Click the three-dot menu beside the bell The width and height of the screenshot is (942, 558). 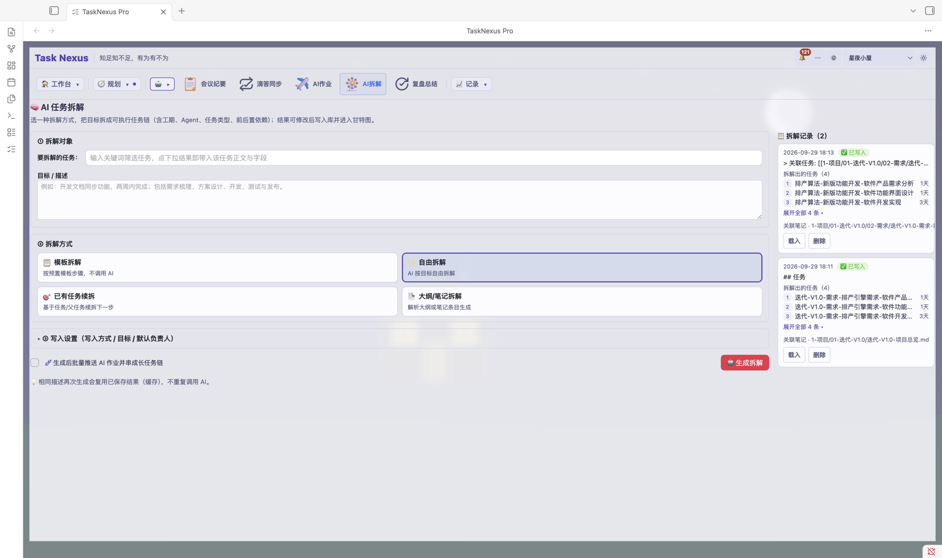click(818, 58)
